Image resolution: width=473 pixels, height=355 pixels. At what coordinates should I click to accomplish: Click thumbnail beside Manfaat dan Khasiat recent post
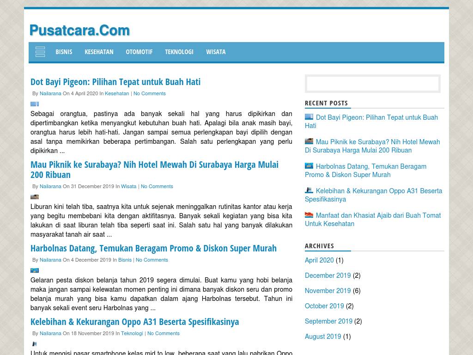point(309,215)
